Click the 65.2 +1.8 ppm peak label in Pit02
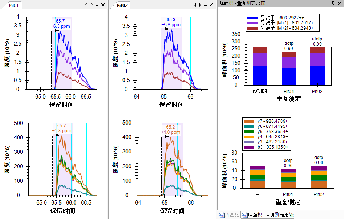The image size is (344, 219). click(x=170, y=129)
